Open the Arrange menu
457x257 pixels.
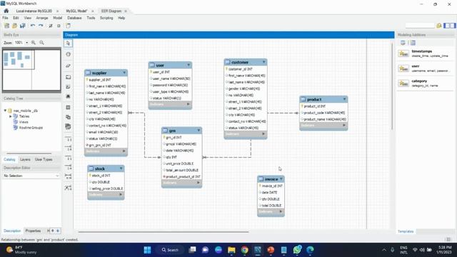42,18
